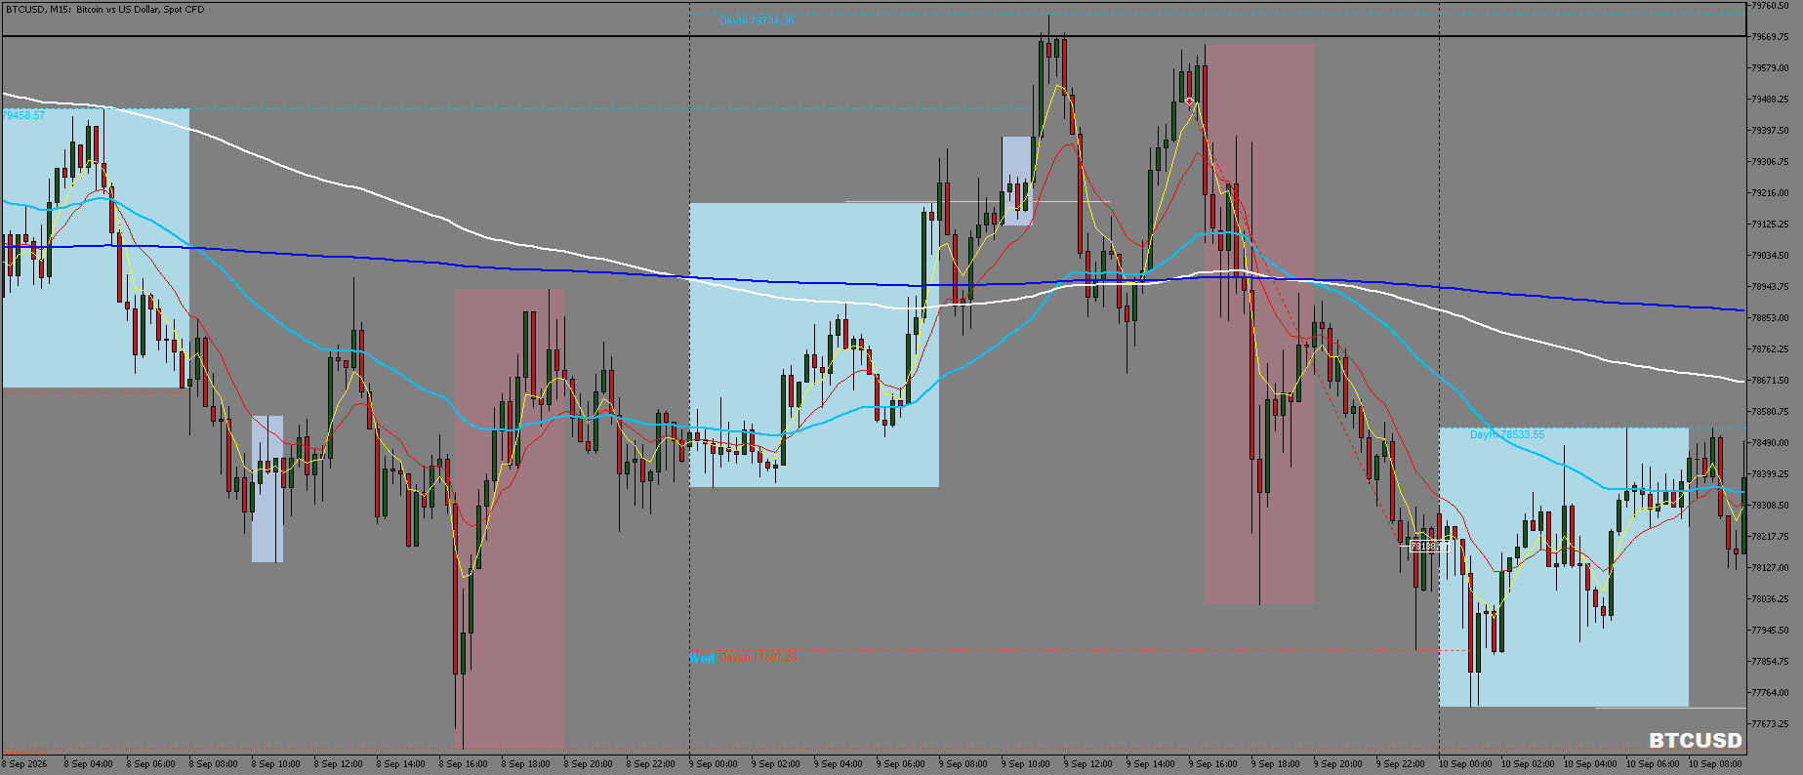Image resolution: width=1803 pixels, height=775 pixels.
Task: Click 77673.25 on the price scale
Action: click(x=1771, y=724)
